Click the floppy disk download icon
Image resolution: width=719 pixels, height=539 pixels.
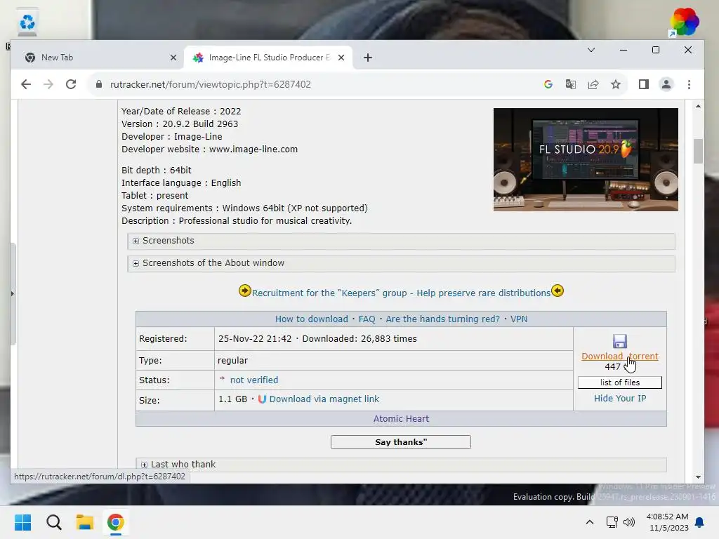click(x=619, y=341)
